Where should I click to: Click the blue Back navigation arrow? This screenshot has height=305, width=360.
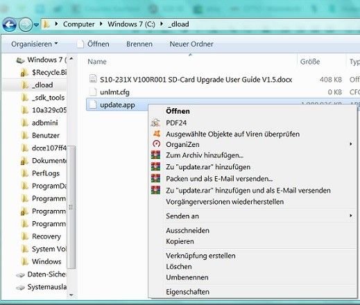[x=9, y=24]
